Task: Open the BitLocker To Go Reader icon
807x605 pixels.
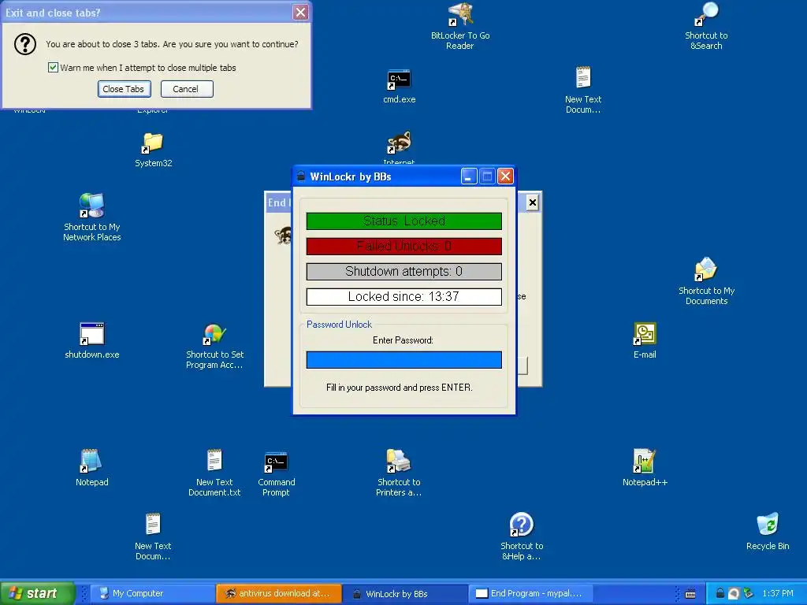Action: (x=460, y=14)
